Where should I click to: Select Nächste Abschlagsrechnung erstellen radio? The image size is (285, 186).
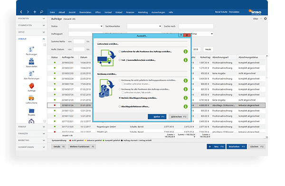click(x=120, y=98)
